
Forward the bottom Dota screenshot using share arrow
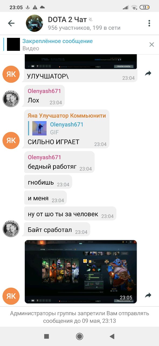coord(148,295)
